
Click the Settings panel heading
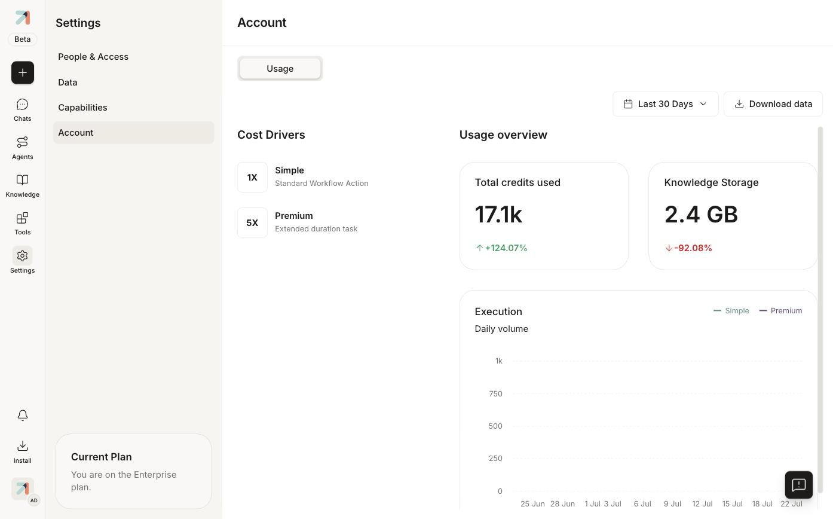click(x=78, y=23)
